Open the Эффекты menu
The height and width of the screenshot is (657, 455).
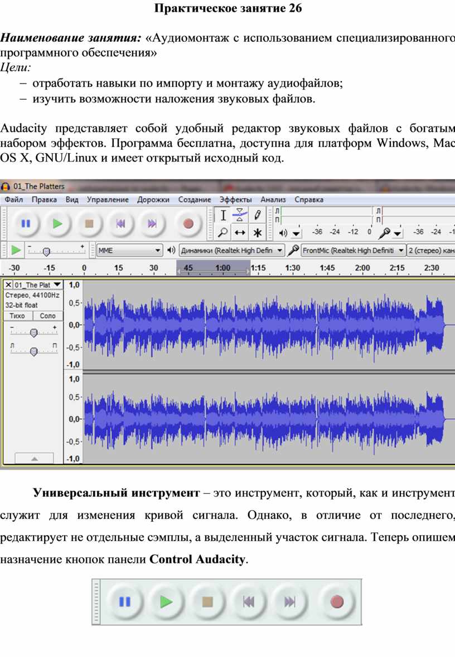pyautogui.click(x=235, y=199)
